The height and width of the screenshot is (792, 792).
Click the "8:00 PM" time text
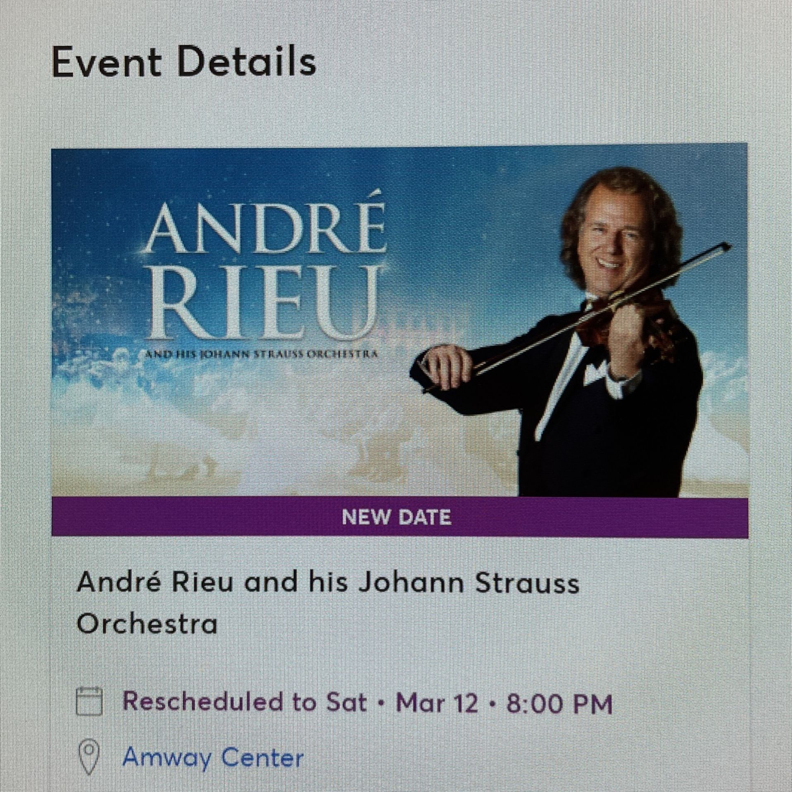(x=559, y=702)
